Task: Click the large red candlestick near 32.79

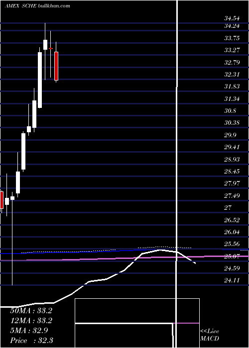Action: (56, 66)
